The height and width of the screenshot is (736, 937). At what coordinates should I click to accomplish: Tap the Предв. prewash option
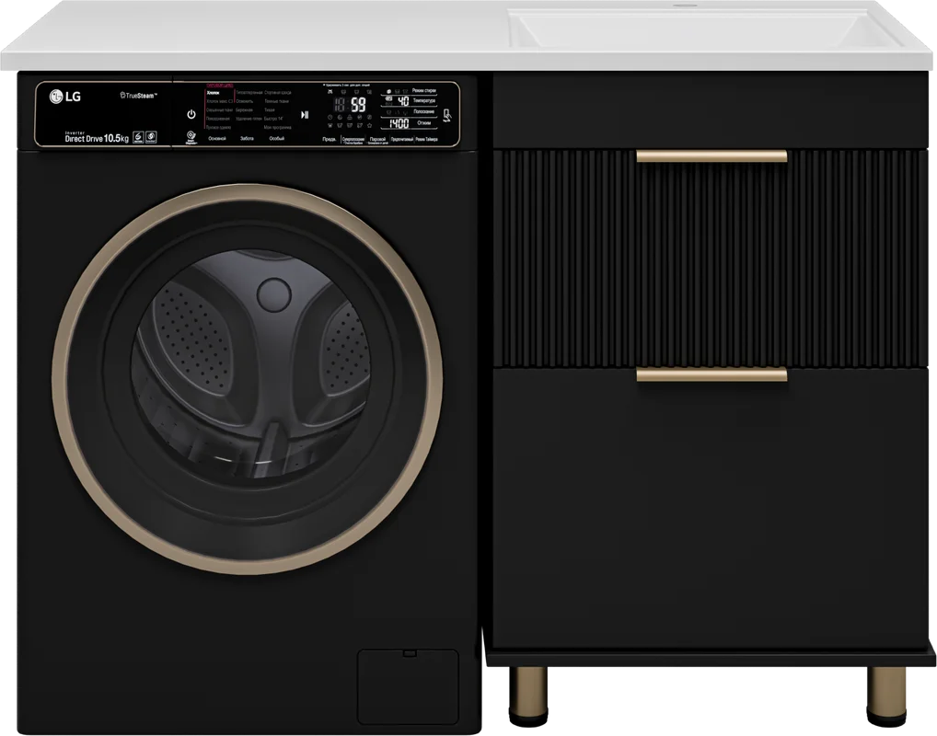click(x=330, y=139)
